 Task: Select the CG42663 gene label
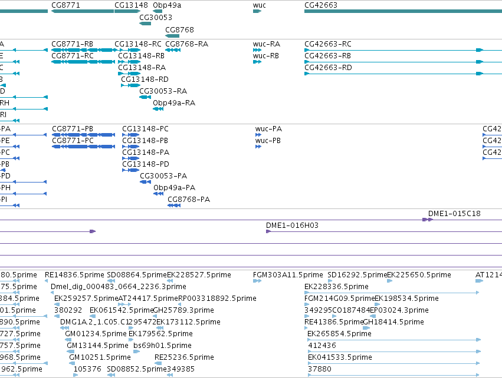click(x=321, y=5)
